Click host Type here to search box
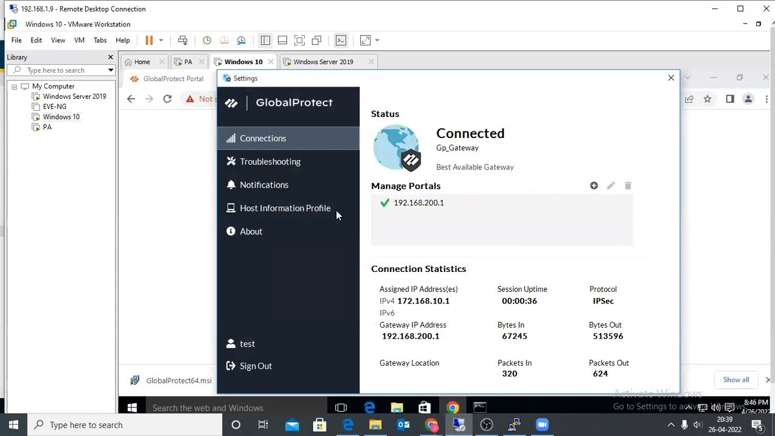Viewport: 775px width, 436px height. pyautogui.click(x=125, y=425)
